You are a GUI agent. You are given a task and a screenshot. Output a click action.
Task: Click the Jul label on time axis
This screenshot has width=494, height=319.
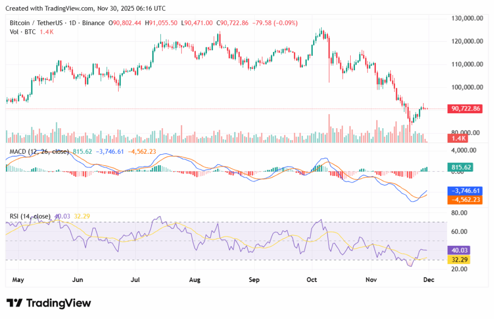pos(136,279)
